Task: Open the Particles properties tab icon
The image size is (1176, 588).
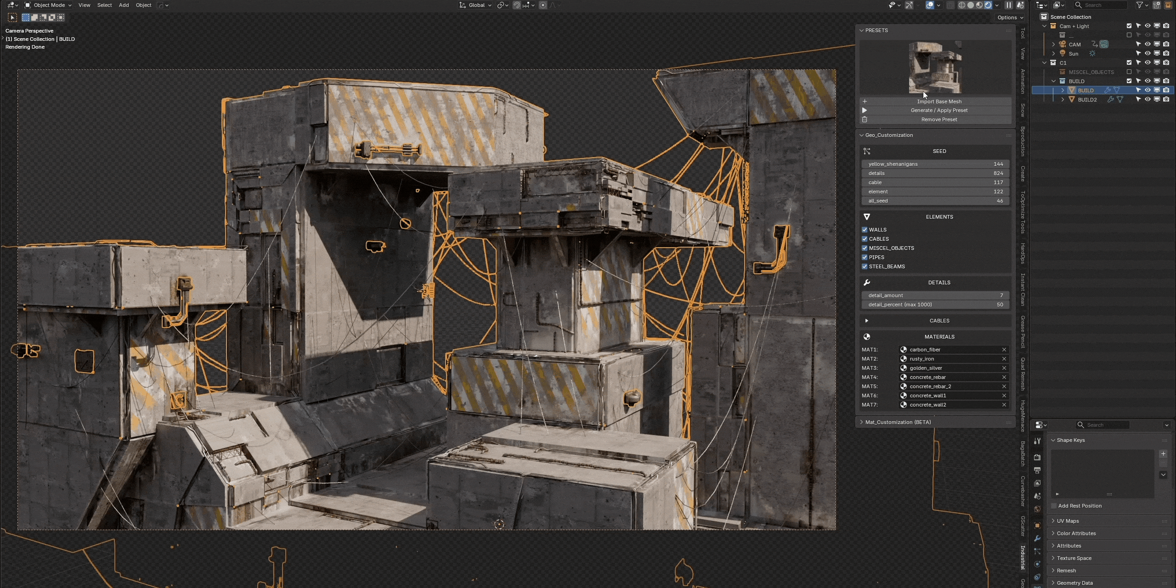Action: (1037, 551)
